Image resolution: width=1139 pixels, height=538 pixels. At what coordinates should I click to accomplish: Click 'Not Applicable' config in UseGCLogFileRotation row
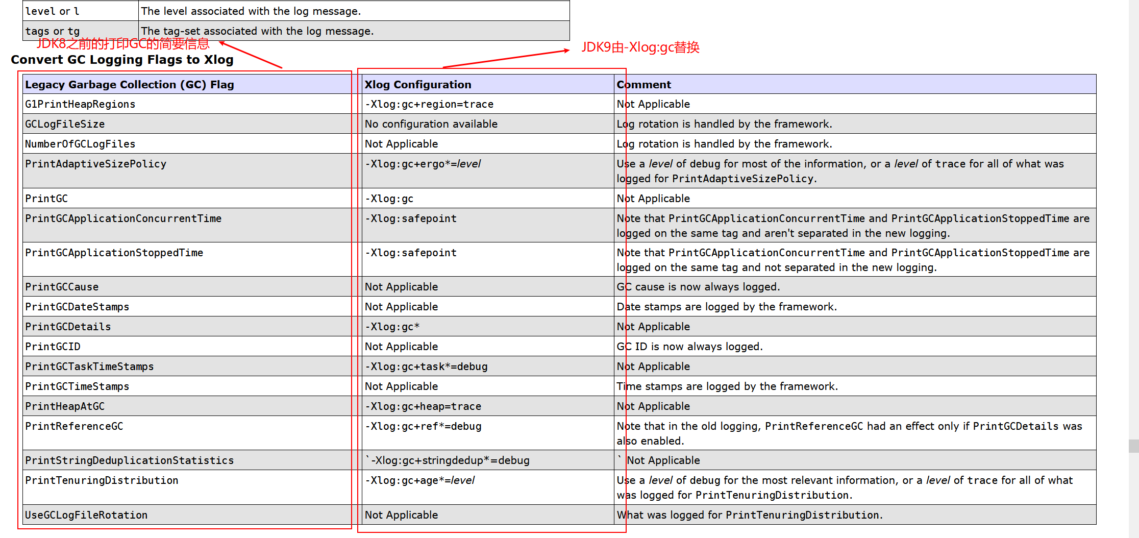[x=402, y=515]
